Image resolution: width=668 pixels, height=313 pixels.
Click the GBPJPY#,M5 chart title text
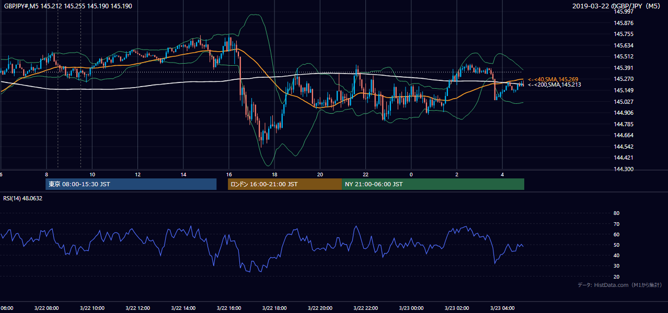(x=68, y=6)
